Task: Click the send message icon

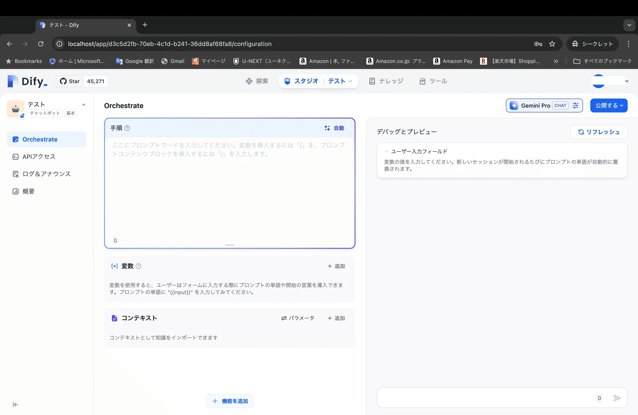Action: [616, 398]
